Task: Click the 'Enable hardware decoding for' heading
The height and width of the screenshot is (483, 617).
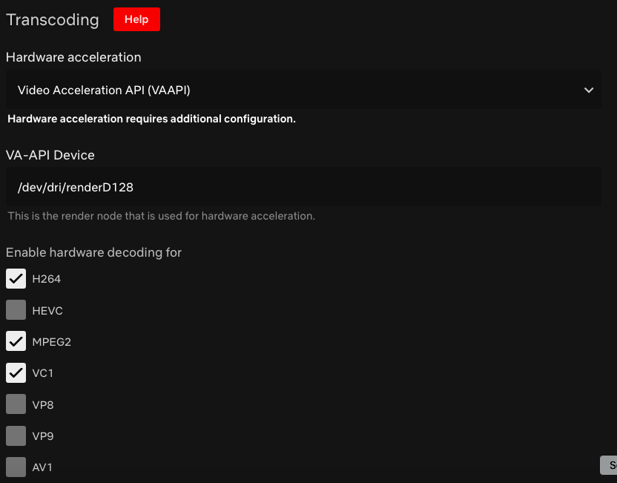Action: point(93,252)
